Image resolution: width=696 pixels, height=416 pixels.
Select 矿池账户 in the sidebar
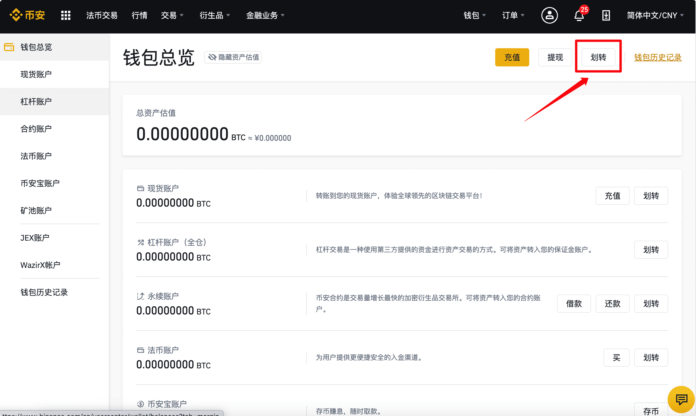pos(54,211)
